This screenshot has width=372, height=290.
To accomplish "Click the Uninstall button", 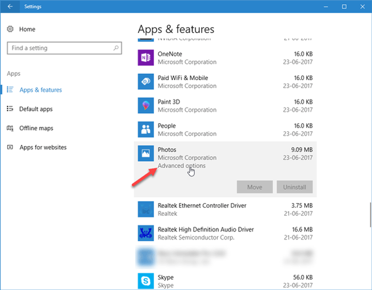I will tap(294, 187).
